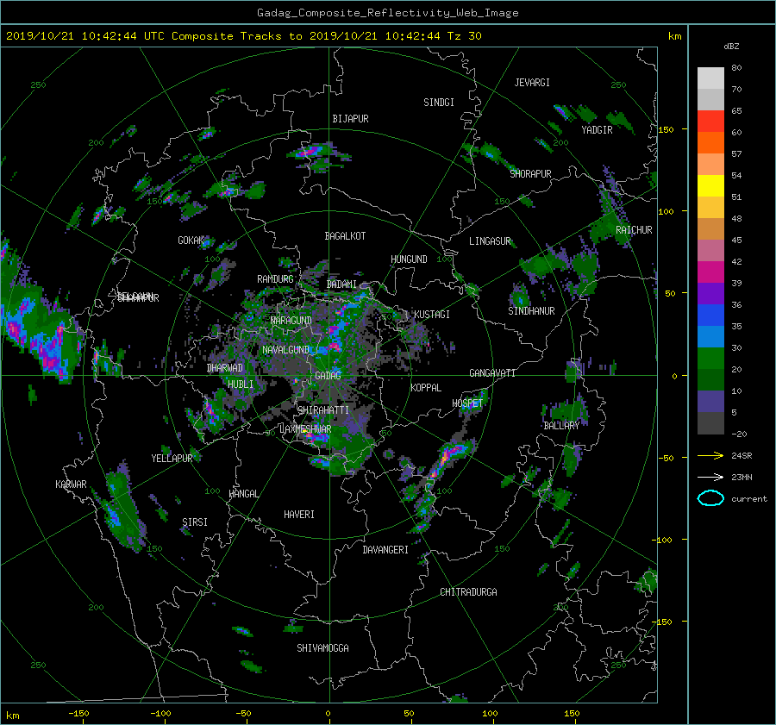This screenshot has width=776, height=725.
Task: Click the white 23MN arrow legend icon
Action: [x=710, y=477]
